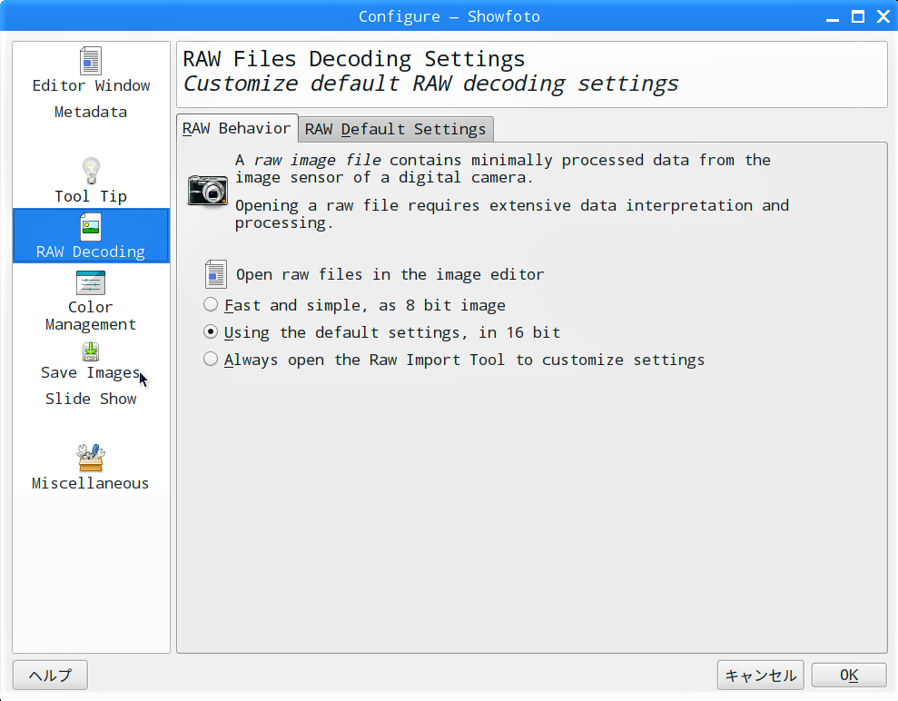Select the Tool Tip lightbulb icon
898x701 pixels.
91,172
